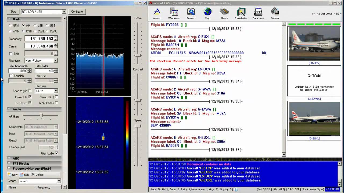Open the RTL-SDR / USB device dropdown
The height and width of the screenshot is (193, 344).
coord(64,12)
